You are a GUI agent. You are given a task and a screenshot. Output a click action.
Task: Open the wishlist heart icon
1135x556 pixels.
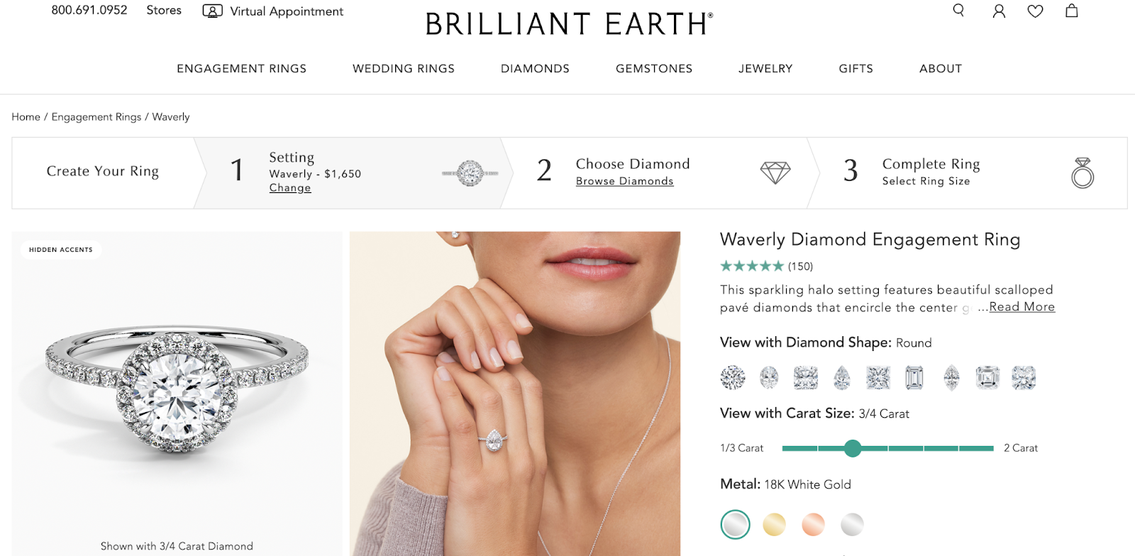coord(1035,11)
